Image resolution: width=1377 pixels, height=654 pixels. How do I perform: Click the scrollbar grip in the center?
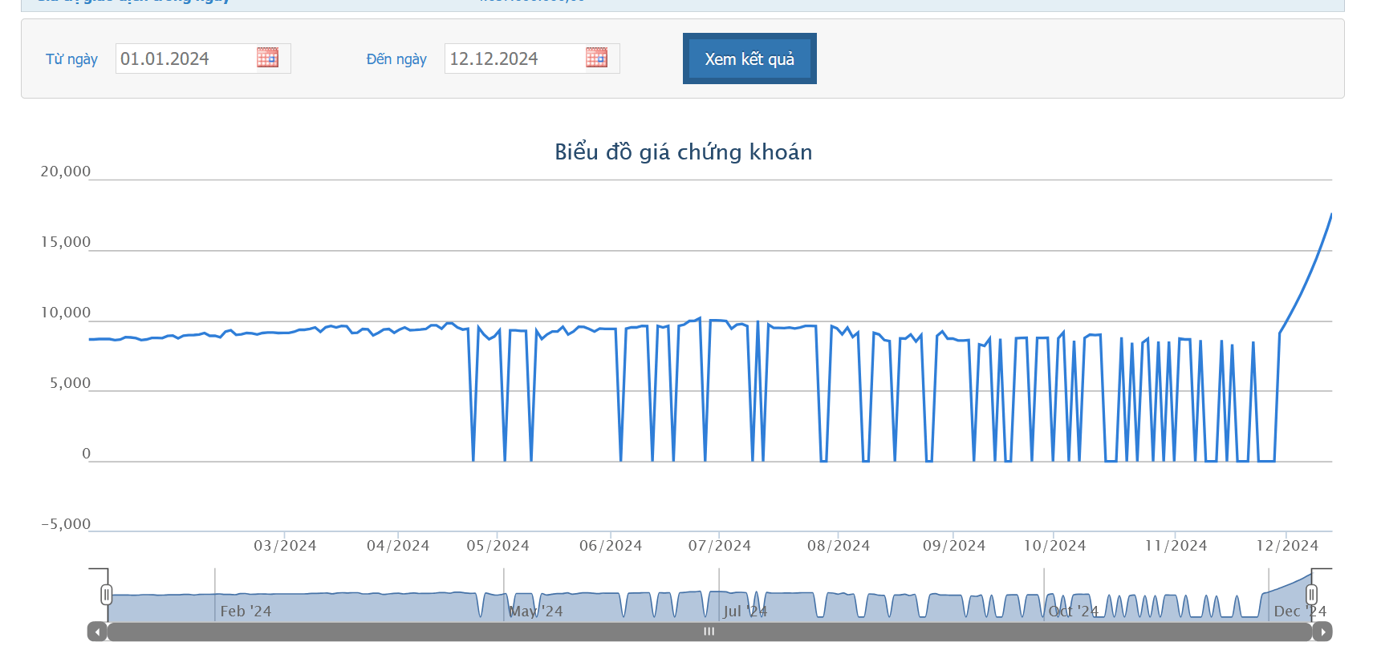click(709, 632)
